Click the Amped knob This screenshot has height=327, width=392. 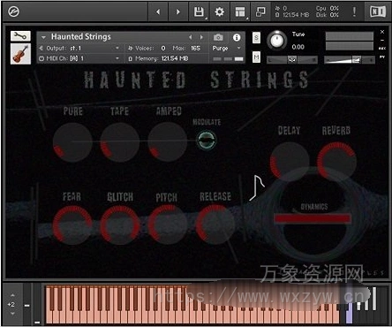(167, 142)
